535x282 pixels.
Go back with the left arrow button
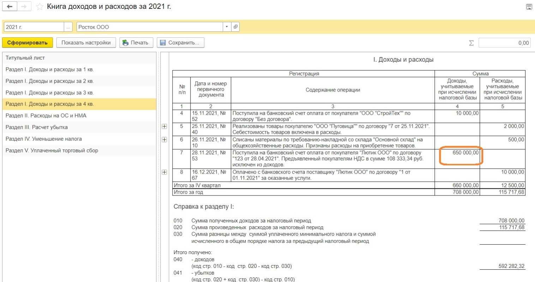coord(10,7)
